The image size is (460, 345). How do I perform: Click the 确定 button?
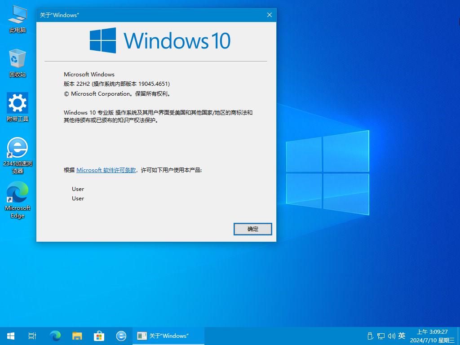[253, 229]
